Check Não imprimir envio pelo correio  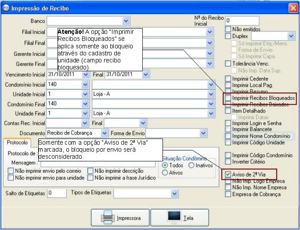coord(11,171)
